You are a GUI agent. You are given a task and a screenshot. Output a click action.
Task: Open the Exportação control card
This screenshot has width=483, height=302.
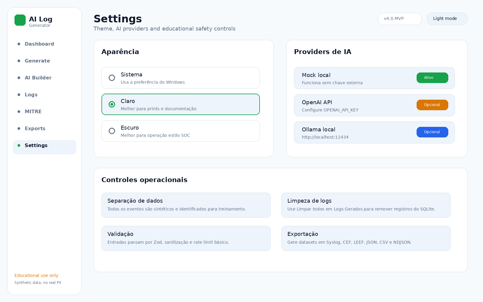pos(366,238)
